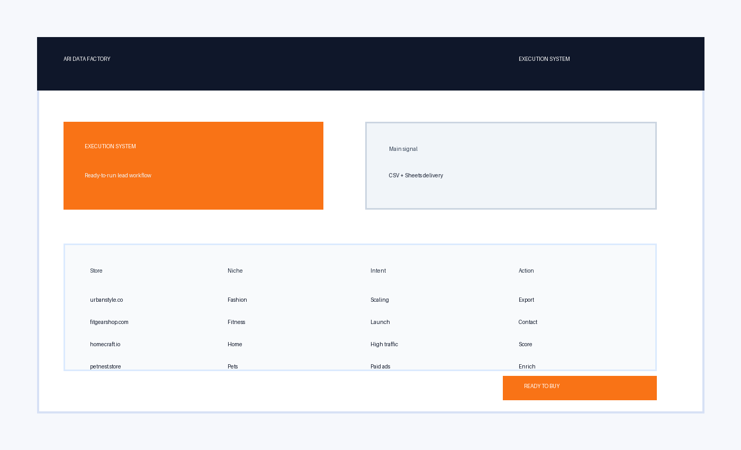Click EXECUTION SYSTEM label in orange card
Screen dimensions: 741x450
110,146
